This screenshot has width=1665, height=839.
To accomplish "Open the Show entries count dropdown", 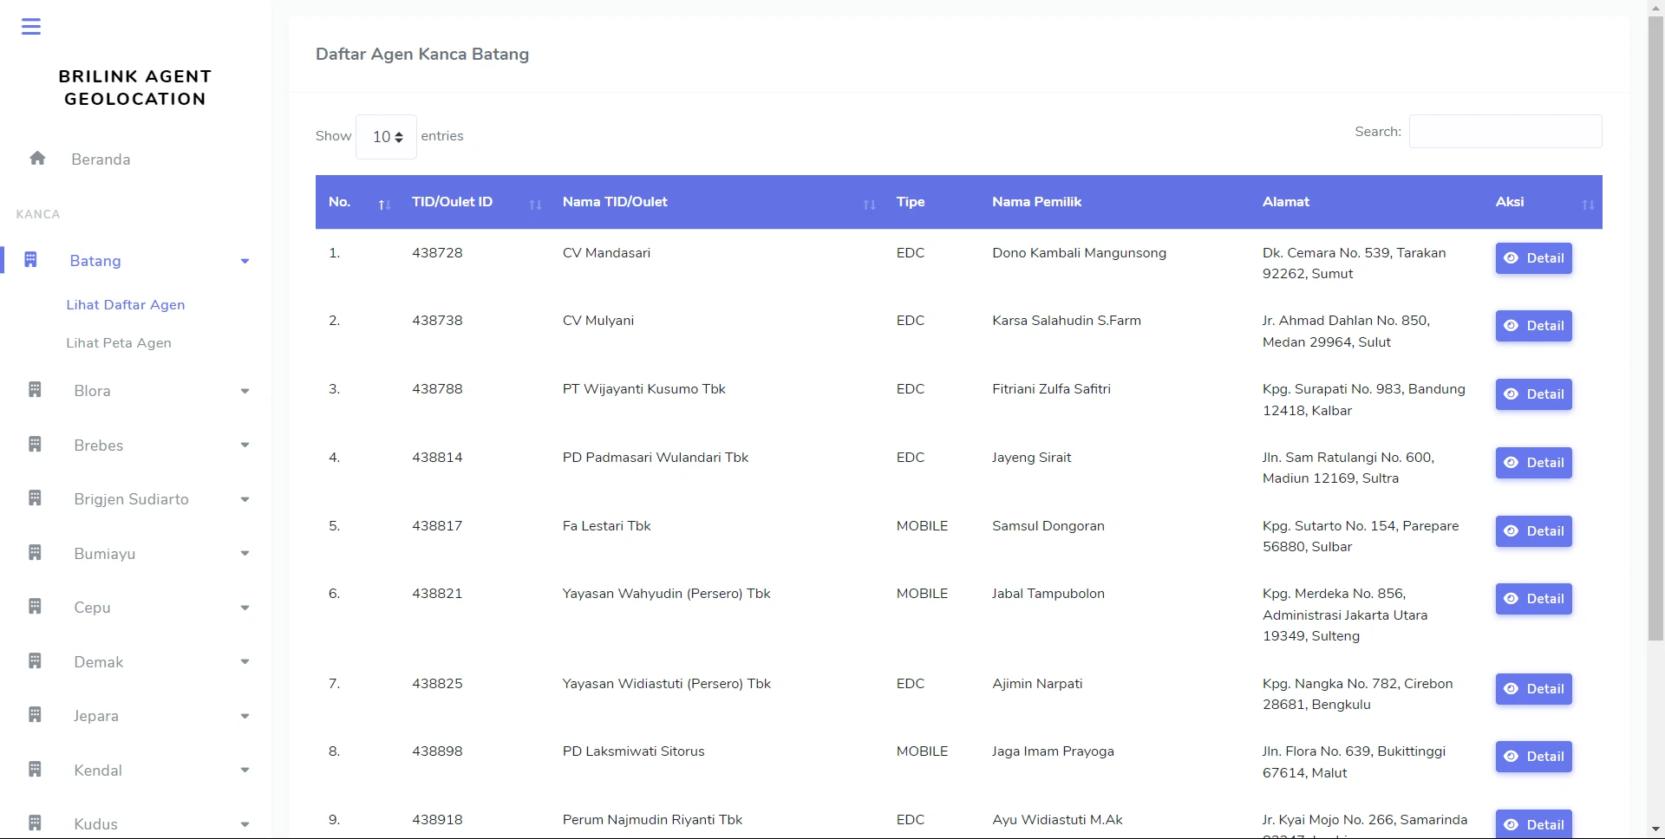I will click(x=387, y=137).
